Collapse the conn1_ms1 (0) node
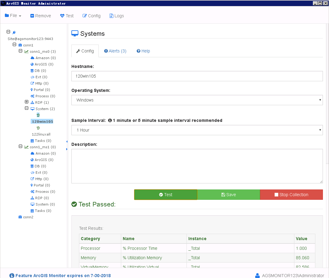Image resolution: width=329 pixels, height=278 pixels. click(x=21, y=146)
